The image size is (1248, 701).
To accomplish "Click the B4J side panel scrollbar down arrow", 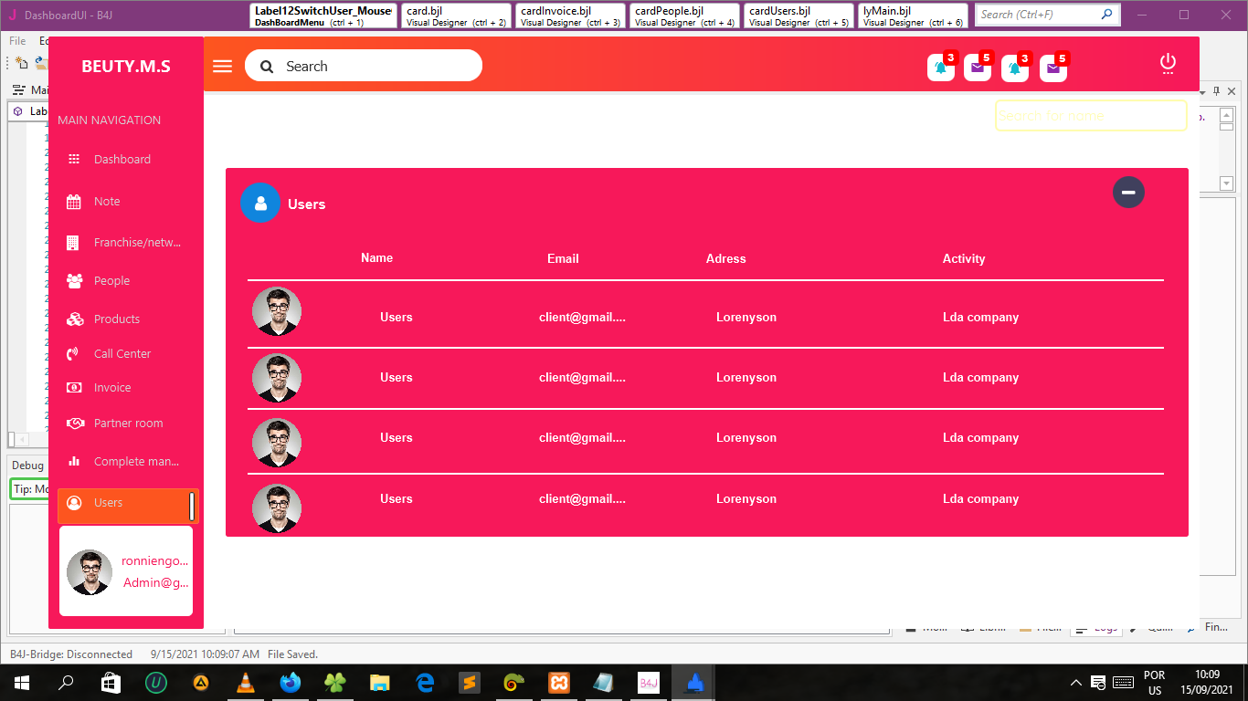I will pos(1226,183).
